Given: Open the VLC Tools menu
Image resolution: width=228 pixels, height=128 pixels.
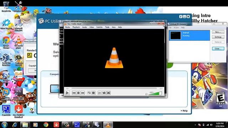Looking at the screenshot, I should 107,27.
